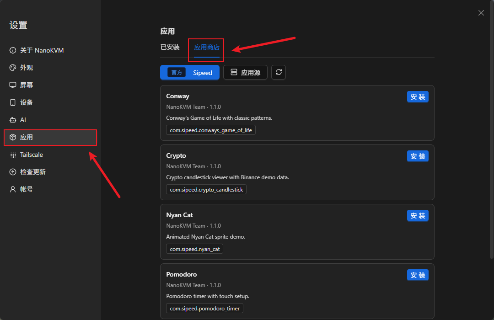494x320 pixels.
Task: Click the Crypto app title
Action: click(176, 155)
